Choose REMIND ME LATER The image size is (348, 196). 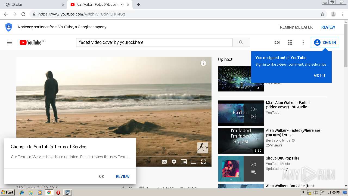coord(296,27)
